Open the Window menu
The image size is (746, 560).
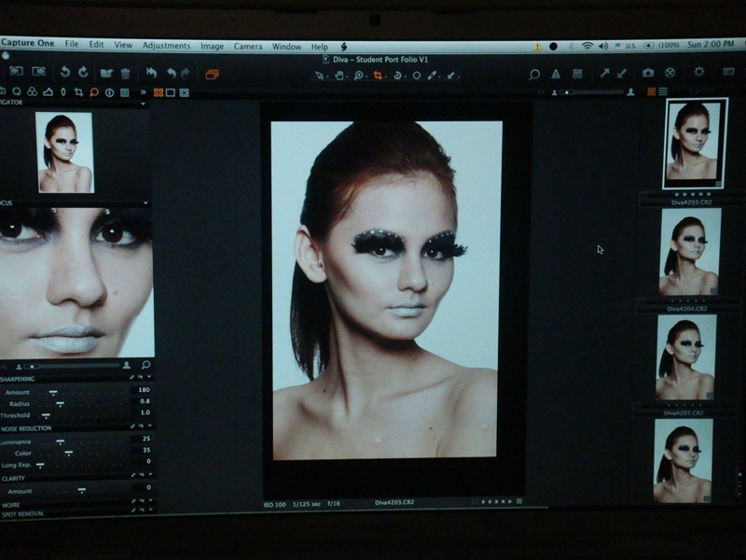point(286,47)
